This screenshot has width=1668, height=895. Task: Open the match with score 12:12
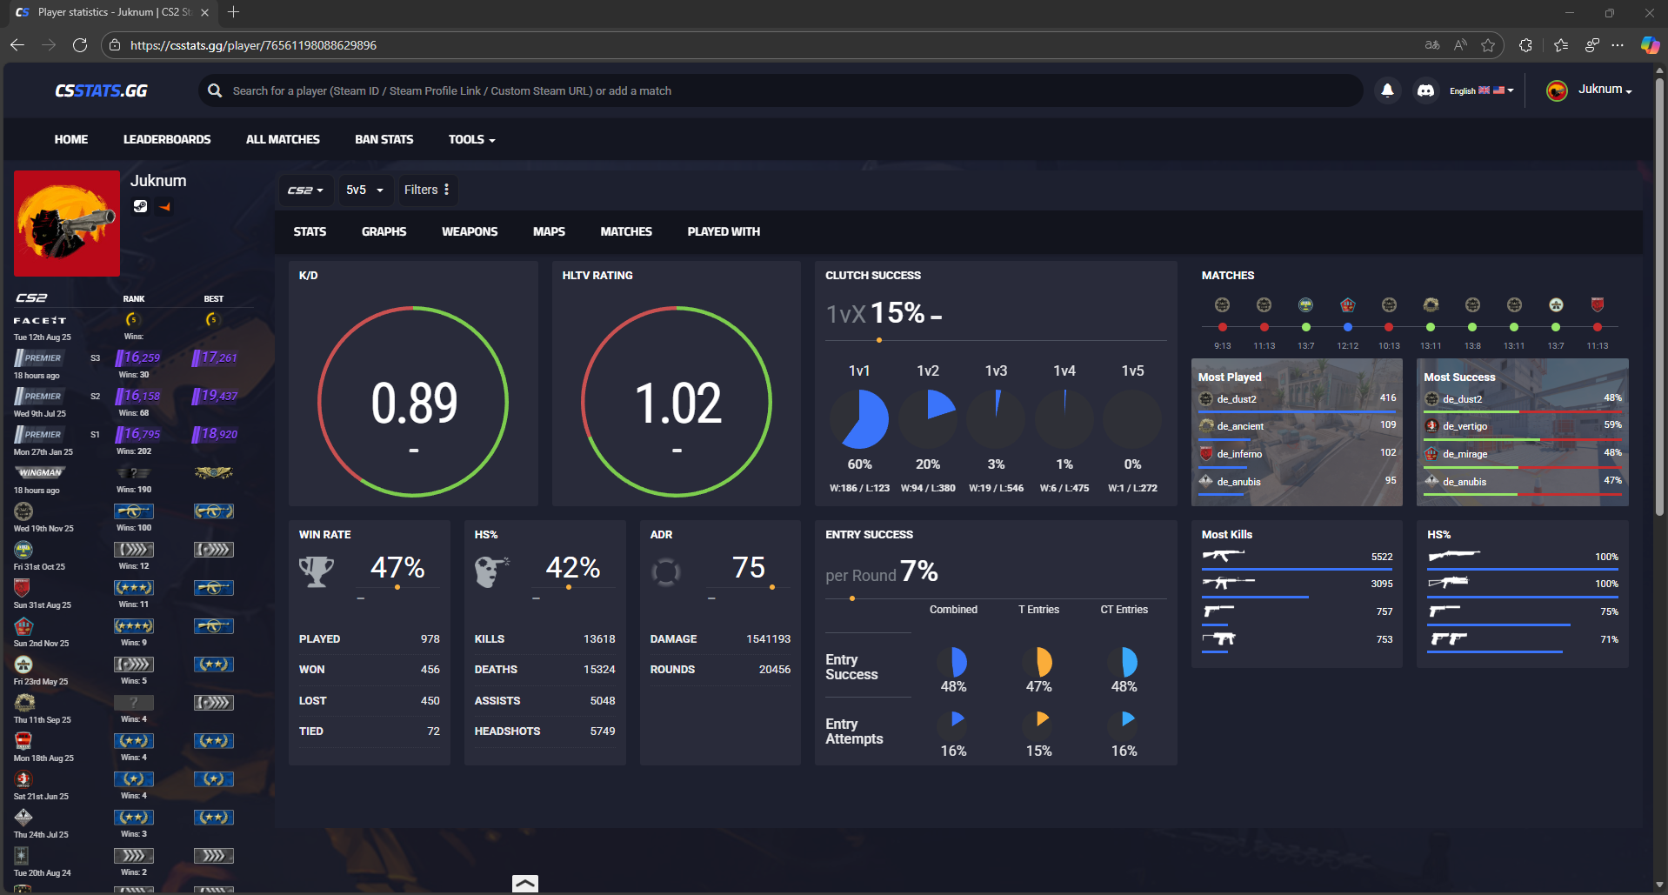[1347, 327]
